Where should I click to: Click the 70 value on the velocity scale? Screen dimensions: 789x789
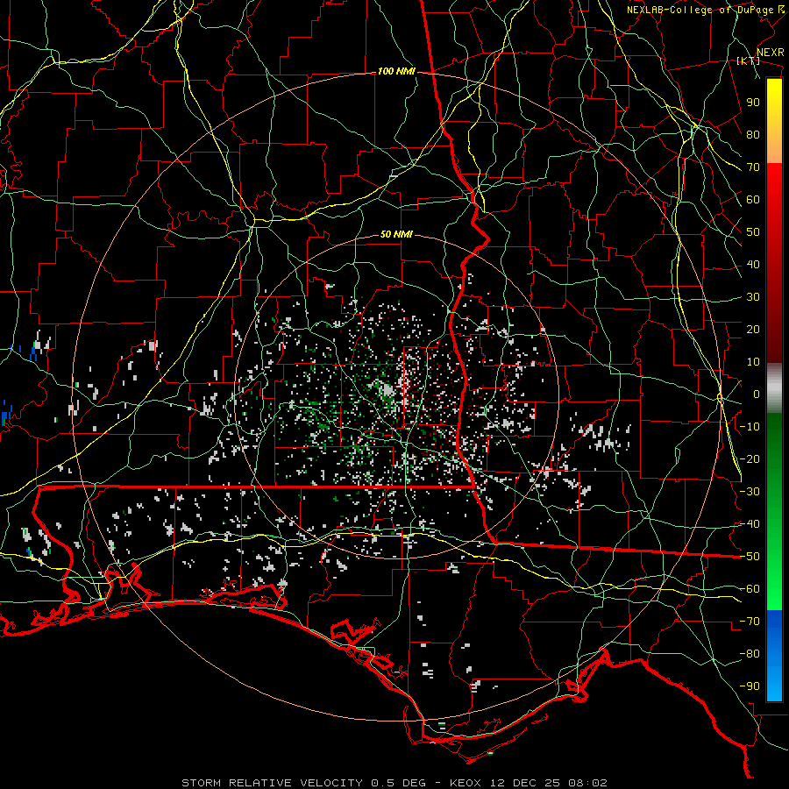[x=753, y=167]
